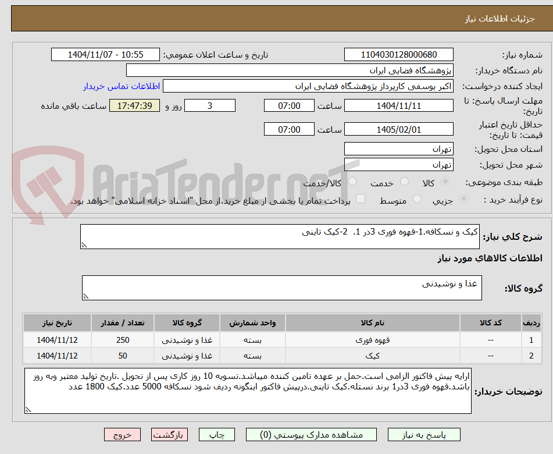Click the remaining days field showing 3
Image resolution: width=553 pixels, height=454 pixels.
pos(210,105)
